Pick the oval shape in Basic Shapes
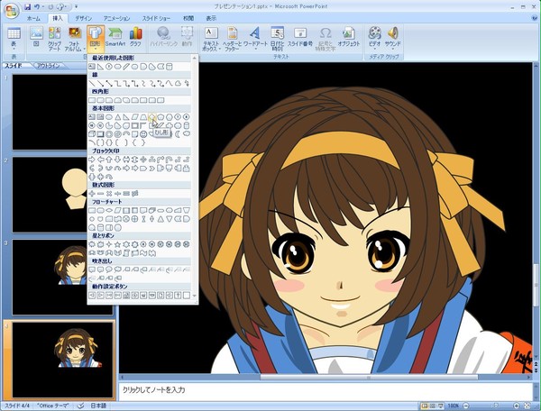This screenshot has height=411, width=541. click(109, 117)
